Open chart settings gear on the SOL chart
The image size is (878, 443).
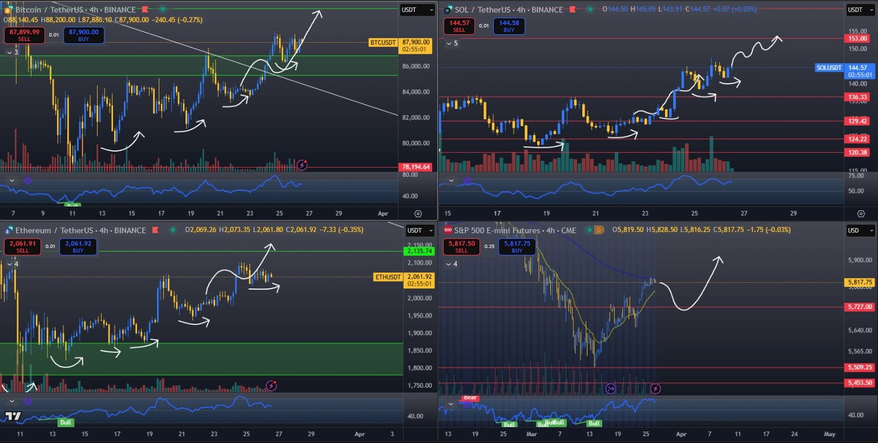point(861,213)
